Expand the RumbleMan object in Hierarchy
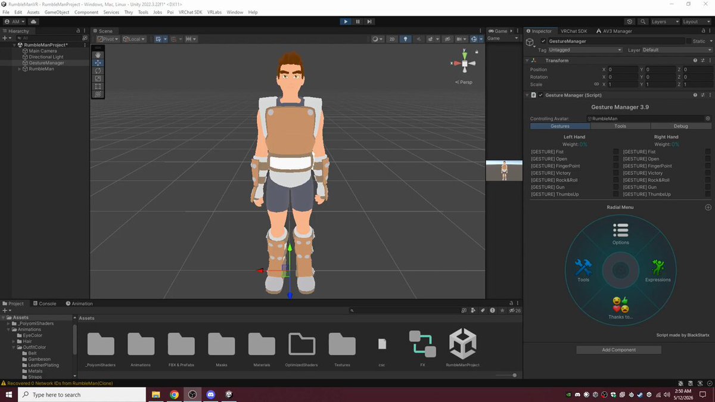Image resolution: width=715 pixels, height=402 pixels. point(20,69)
